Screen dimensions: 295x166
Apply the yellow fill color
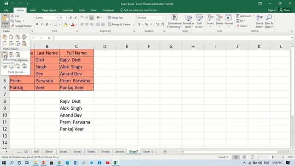tap(65, 24)
